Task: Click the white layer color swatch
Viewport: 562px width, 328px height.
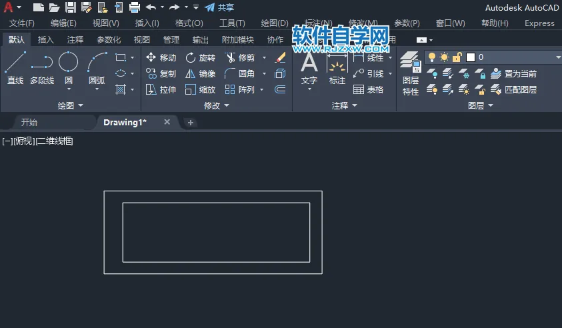Action: point(471,57)
